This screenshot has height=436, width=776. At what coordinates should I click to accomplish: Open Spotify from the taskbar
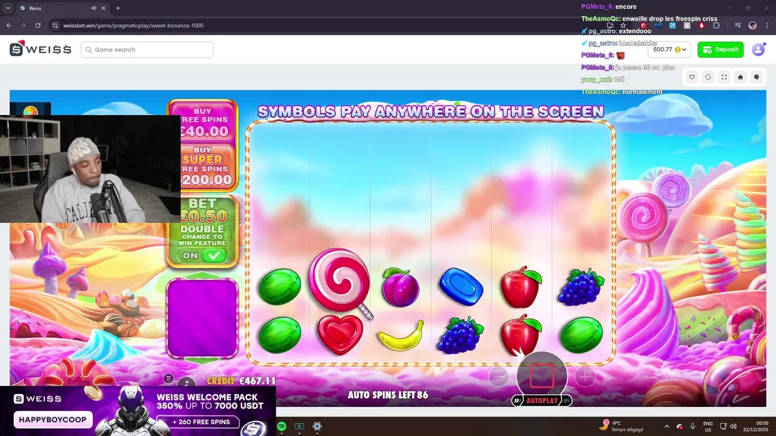[282, 426]
